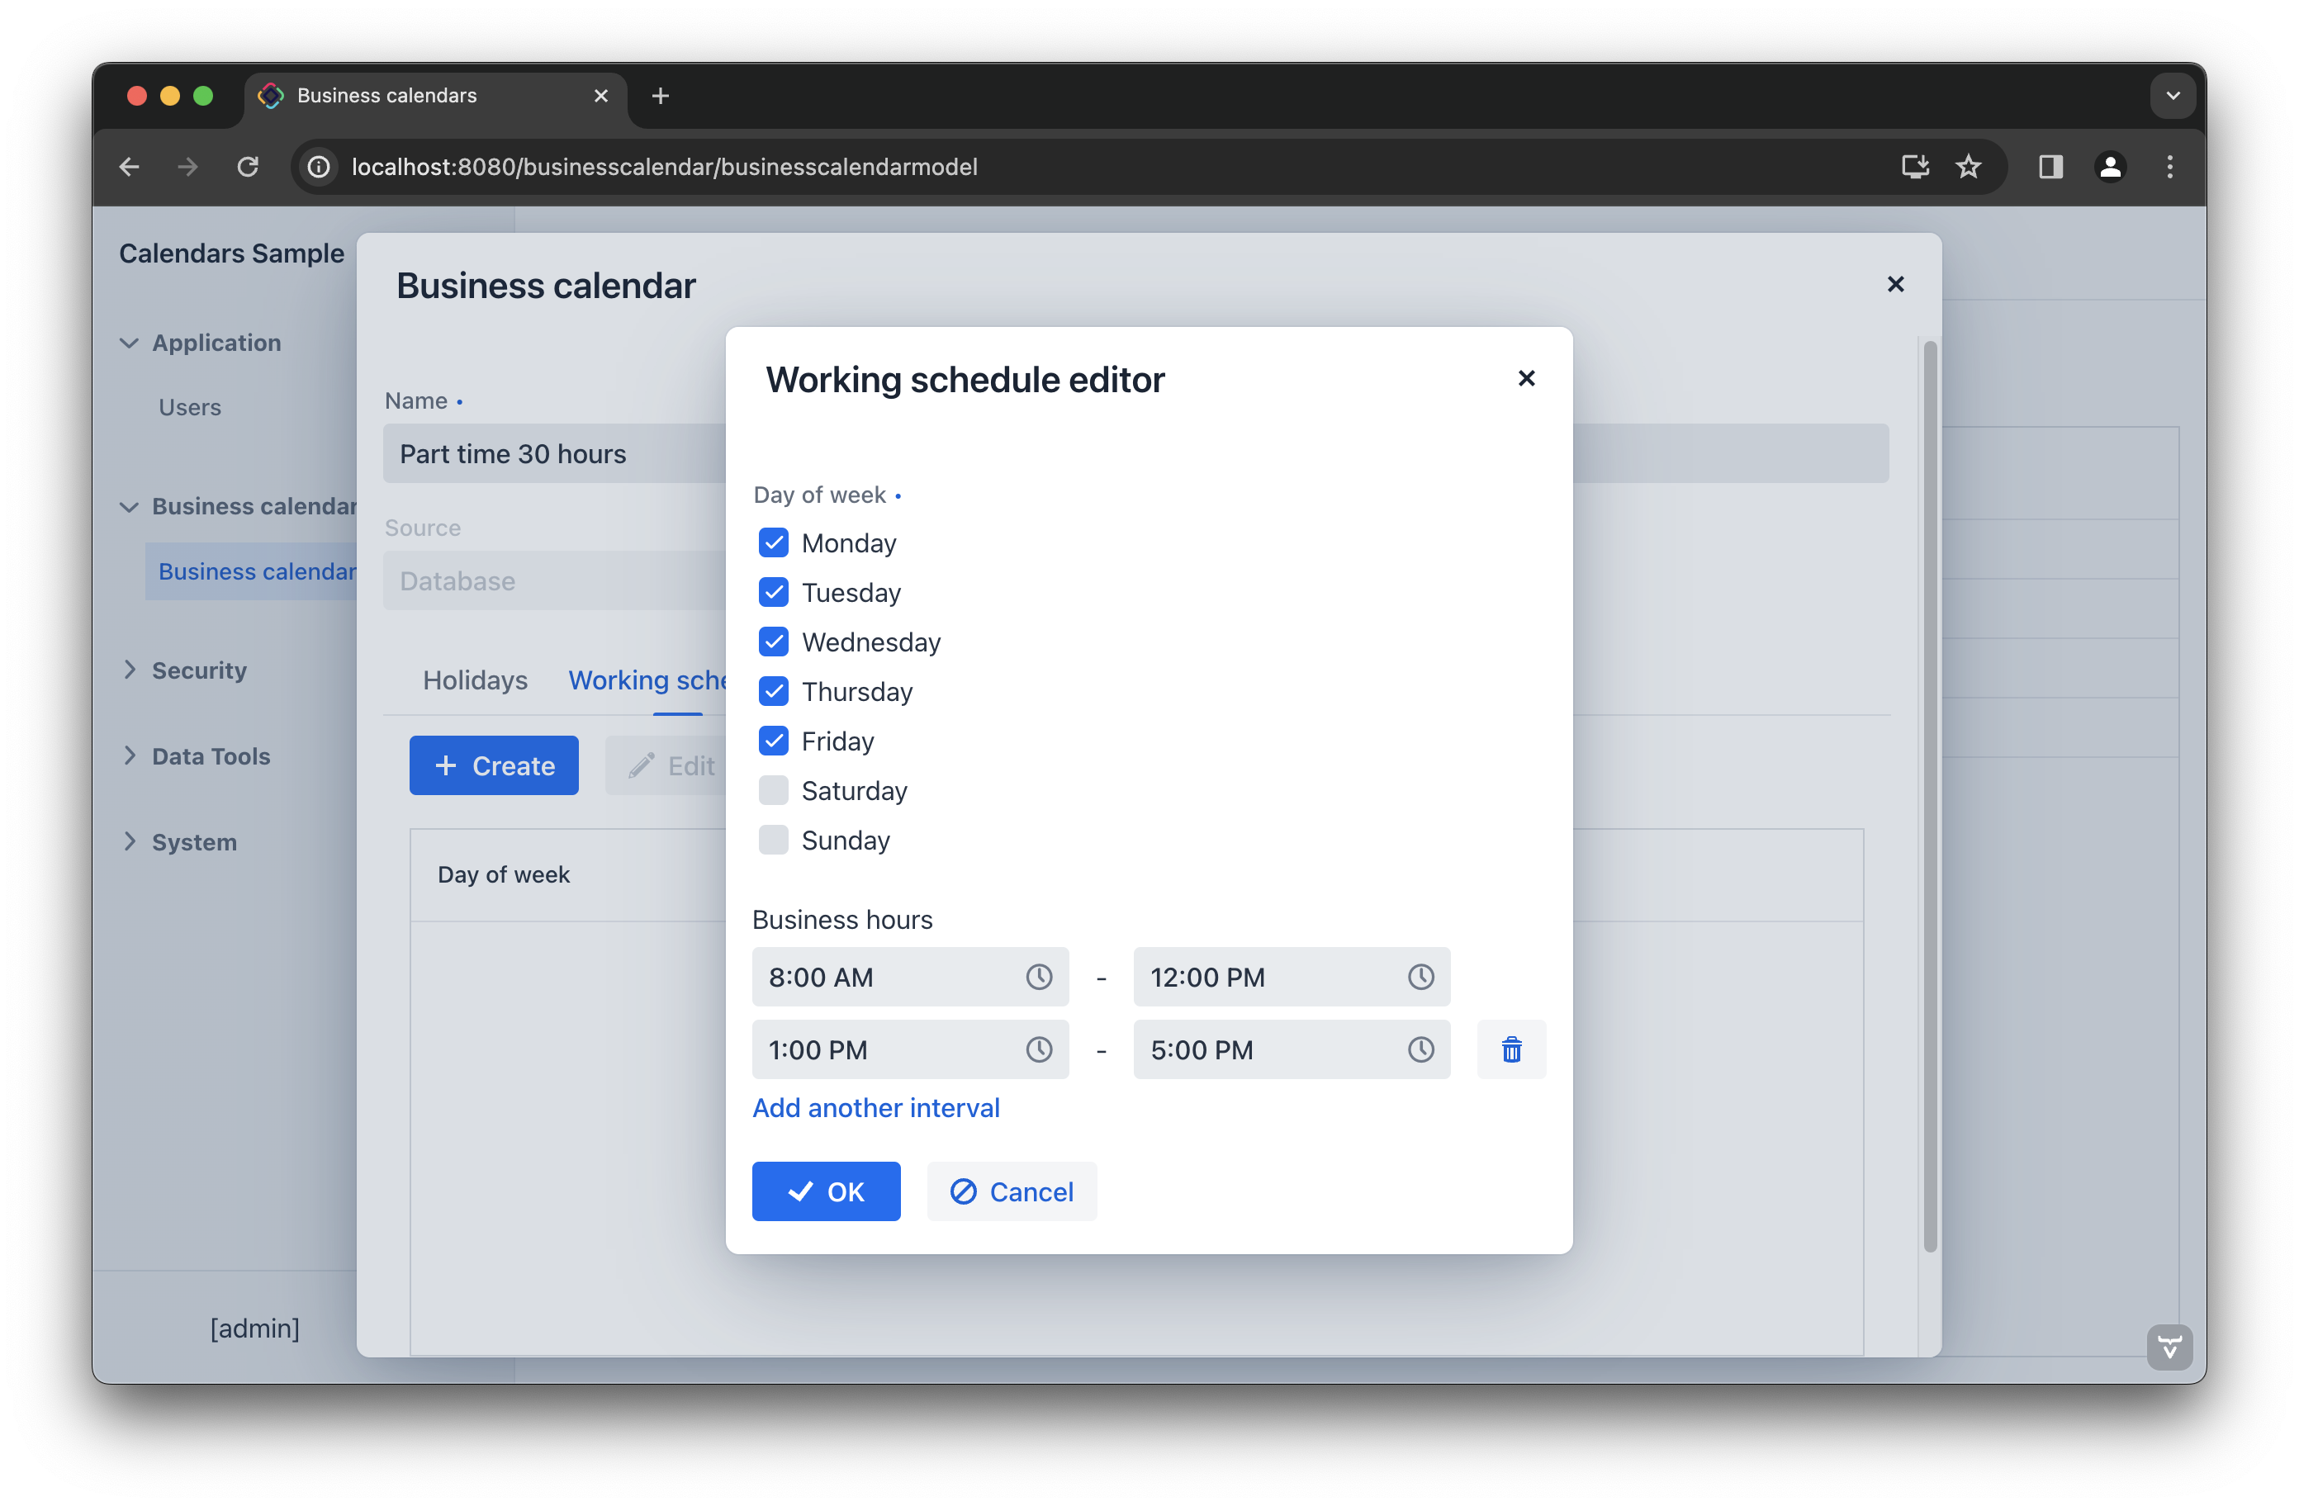Enable the Saturday checkbox
This screenshot has height=1506, width=2299.
click(x=773, y=790)
